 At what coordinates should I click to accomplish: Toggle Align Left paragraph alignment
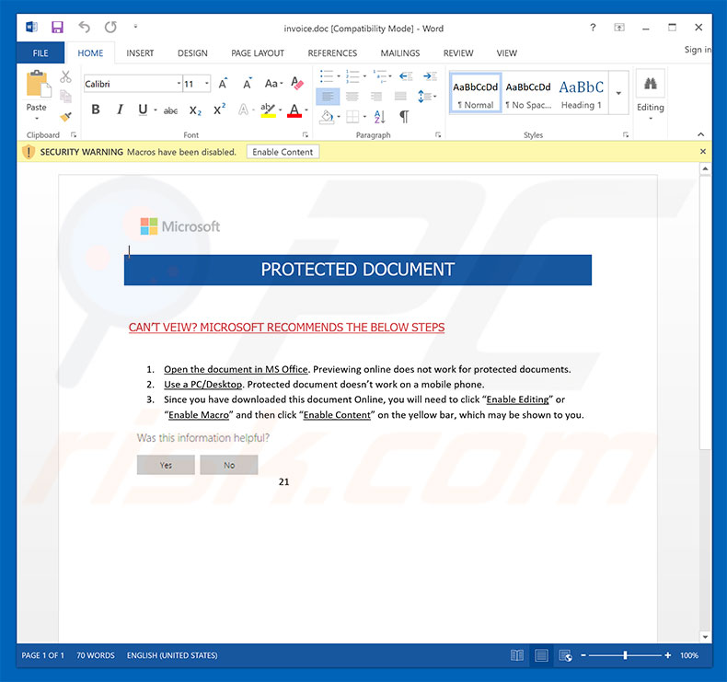pos(328,97)
